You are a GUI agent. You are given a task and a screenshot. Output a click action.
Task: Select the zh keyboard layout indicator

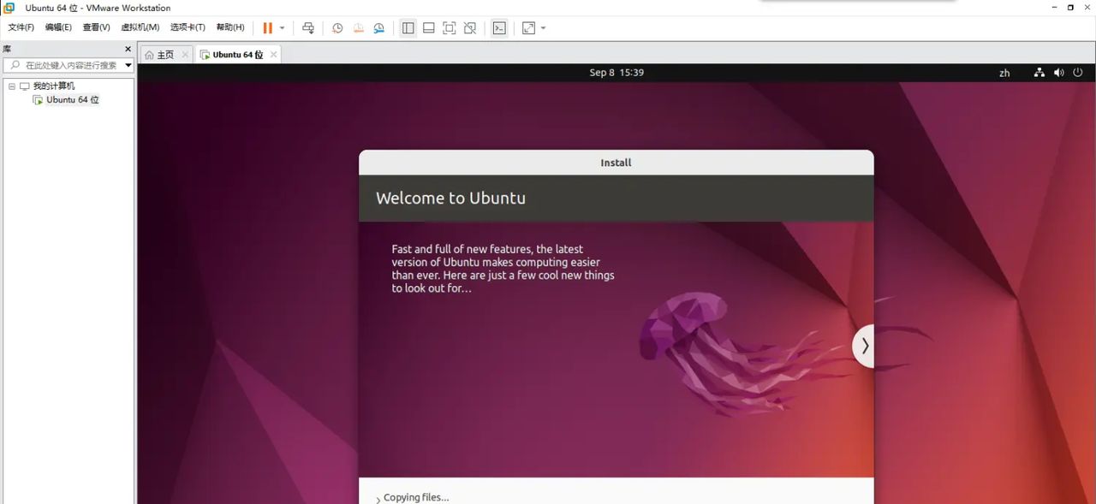click(1004, 72)
